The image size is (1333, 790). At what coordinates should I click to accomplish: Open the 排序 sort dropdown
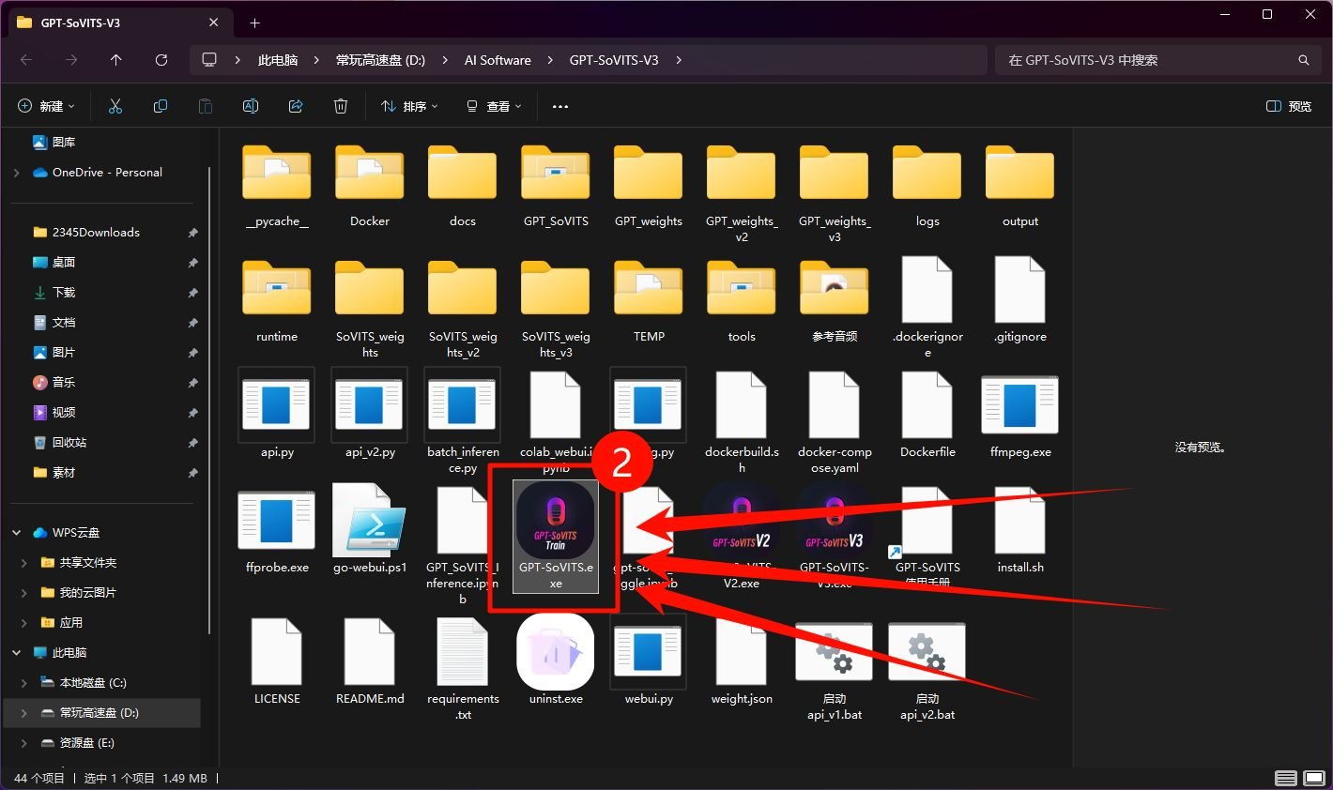(408, 105)
